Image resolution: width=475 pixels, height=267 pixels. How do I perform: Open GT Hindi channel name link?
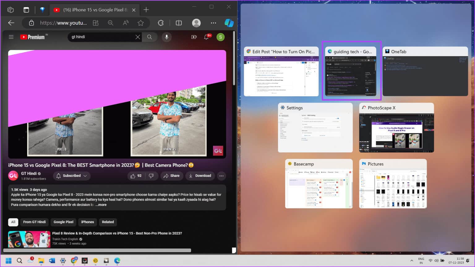pos(29,173)
